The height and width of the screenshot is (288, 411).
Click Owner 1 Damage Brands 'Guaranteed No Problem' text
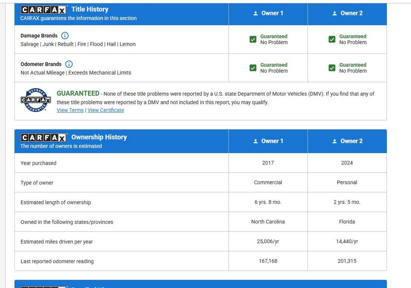(274, 39)
